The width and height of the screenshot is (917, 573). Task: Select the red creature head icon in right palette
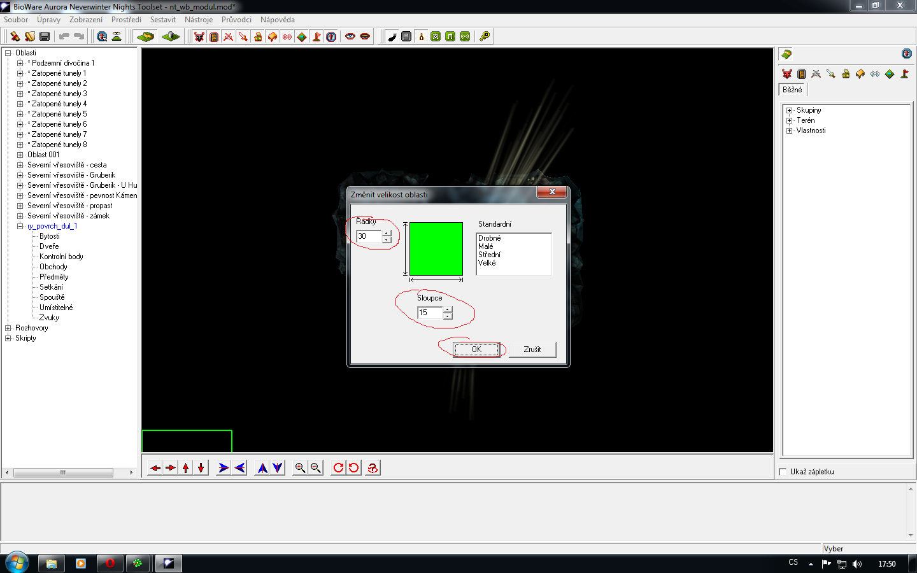pyautogui.click(x=787, y=74)
